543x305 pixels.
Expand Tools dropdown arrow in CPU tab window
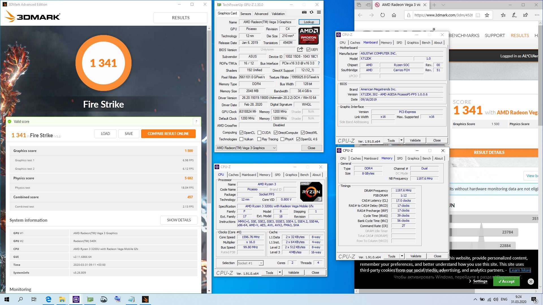[x=280, y=273]
